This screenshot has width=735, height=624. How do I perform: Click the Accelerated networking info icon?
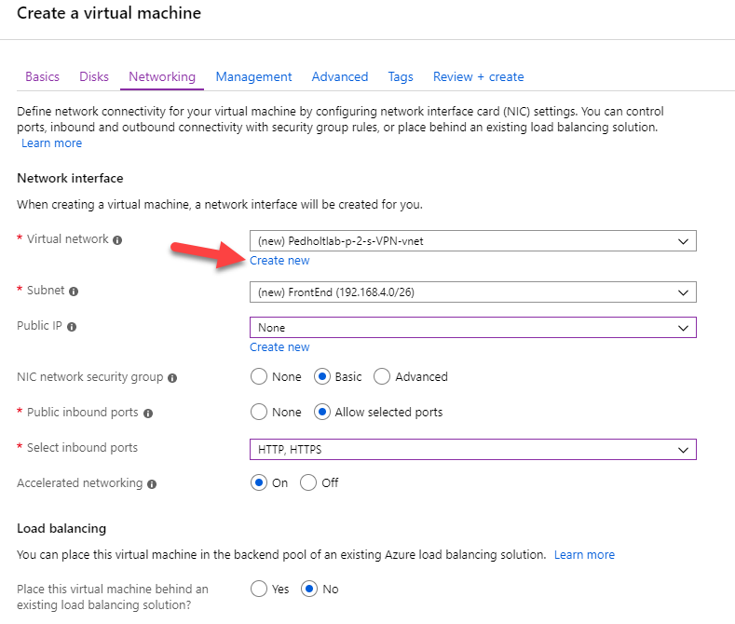click(x=152, y=484)
